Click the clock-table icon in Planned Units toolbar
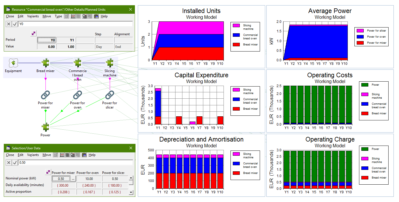This screenshot has width=399, height=202. 85,16
